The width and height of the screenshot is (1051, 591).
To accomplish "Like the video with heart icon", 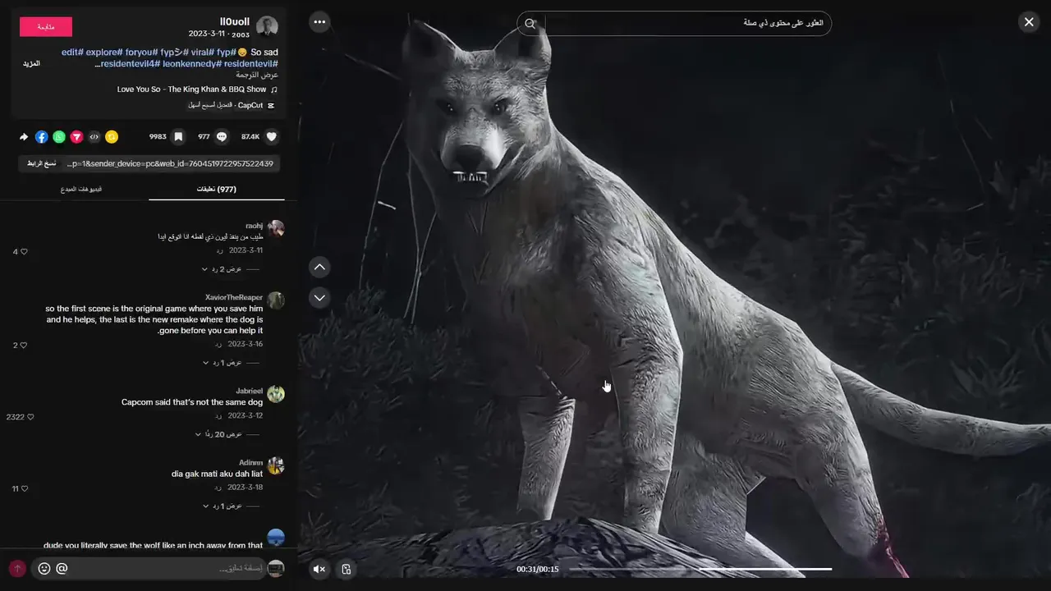I will [x=272, y=137].
